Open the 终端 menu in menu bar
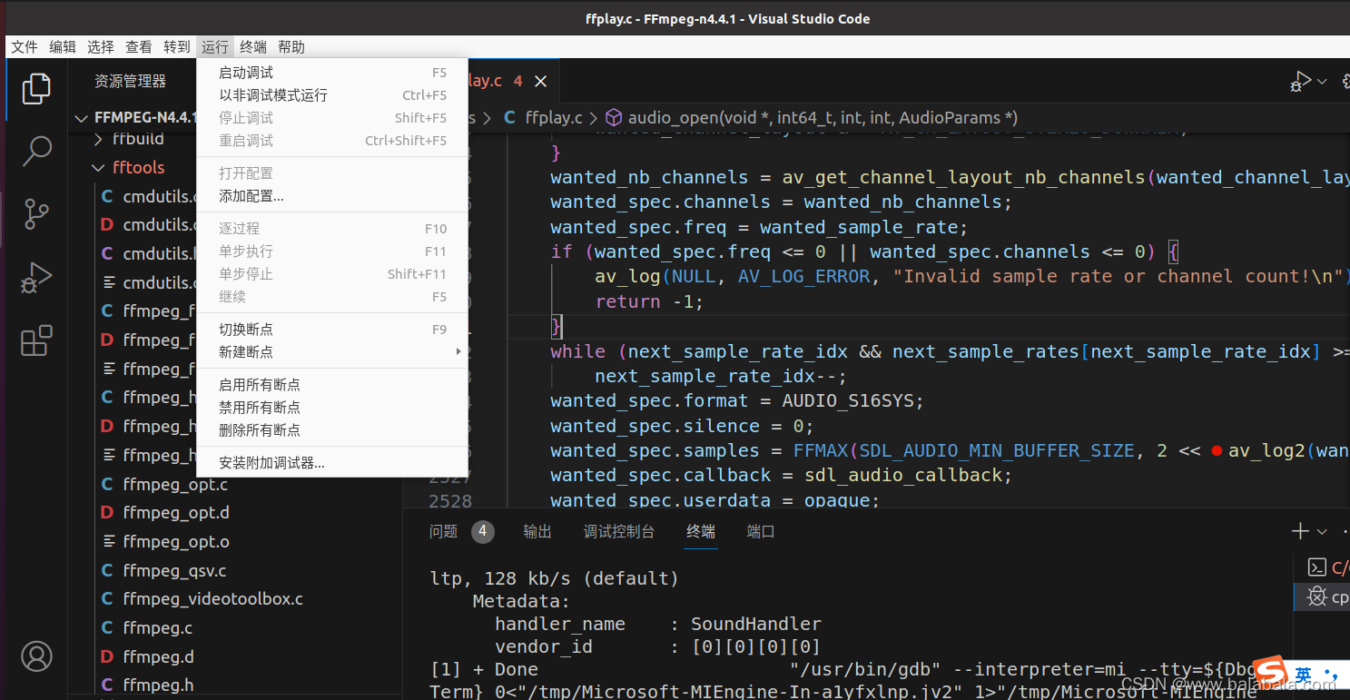 [253, 47]
